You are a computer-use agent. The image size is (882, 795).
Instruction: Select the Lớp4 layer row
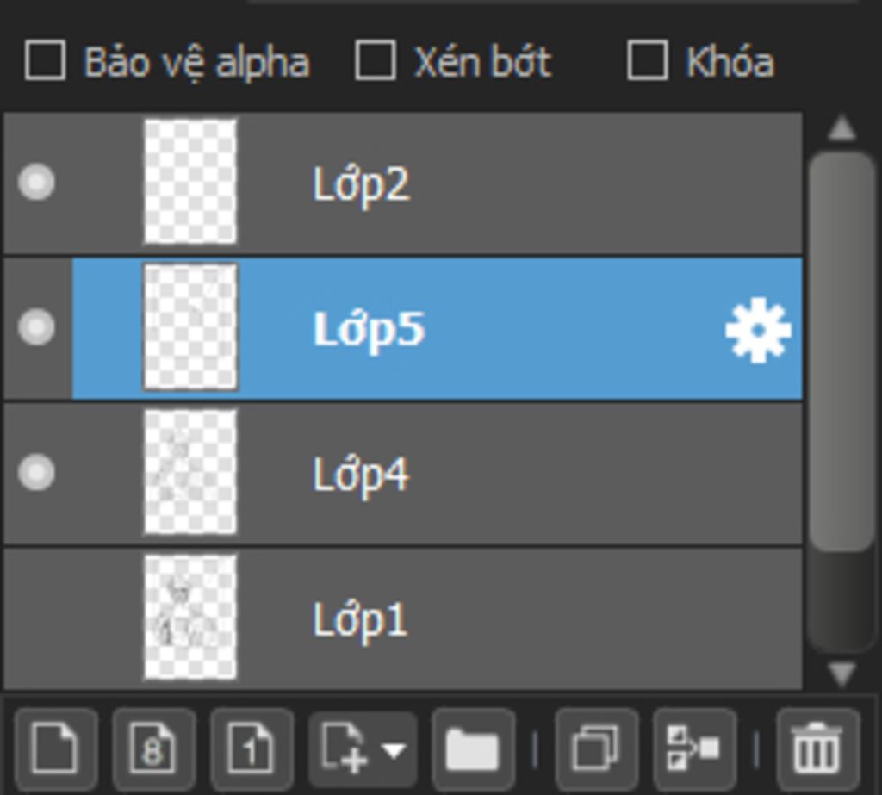[517, 474]
